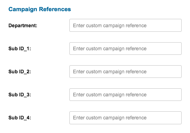Place cursor in the last campaign reference box
The width and height of the screenshot is (190, 133).
tap(125, 118)
